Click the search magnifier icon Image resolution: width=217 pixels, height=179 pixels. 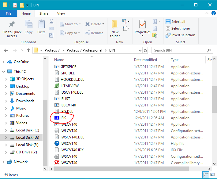tap(209, 51)
